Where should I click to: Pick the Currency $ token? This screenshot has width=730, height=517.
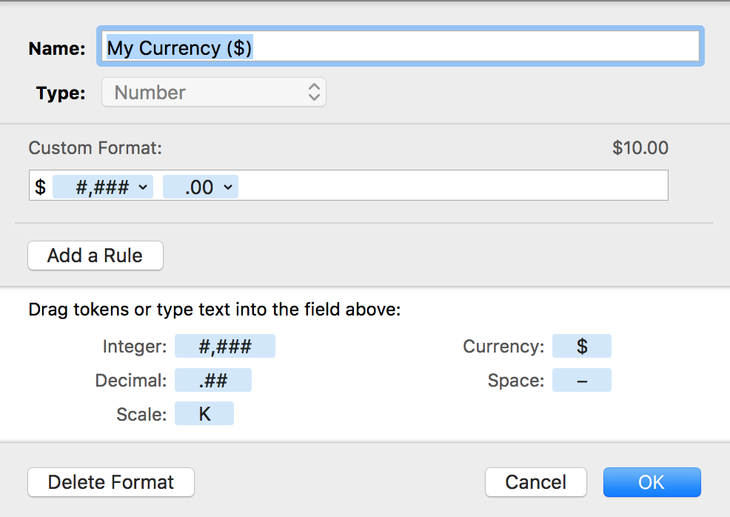click(x=582, y=346)
